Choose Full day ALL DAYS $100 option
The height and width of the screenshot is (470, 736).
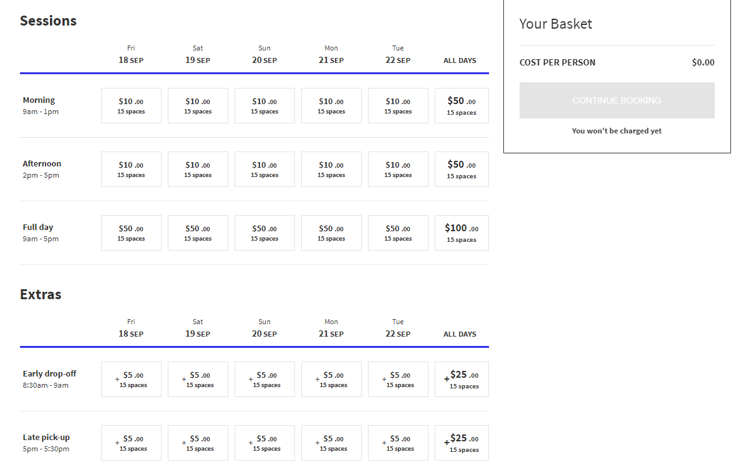[x=462, y=233]
